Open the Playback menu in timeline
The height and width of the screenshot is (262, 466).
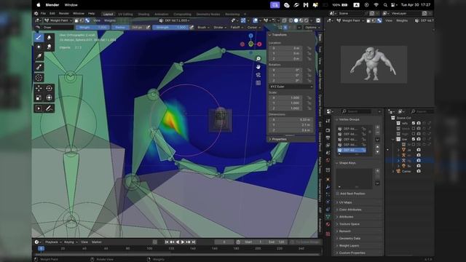coord(53,242)
